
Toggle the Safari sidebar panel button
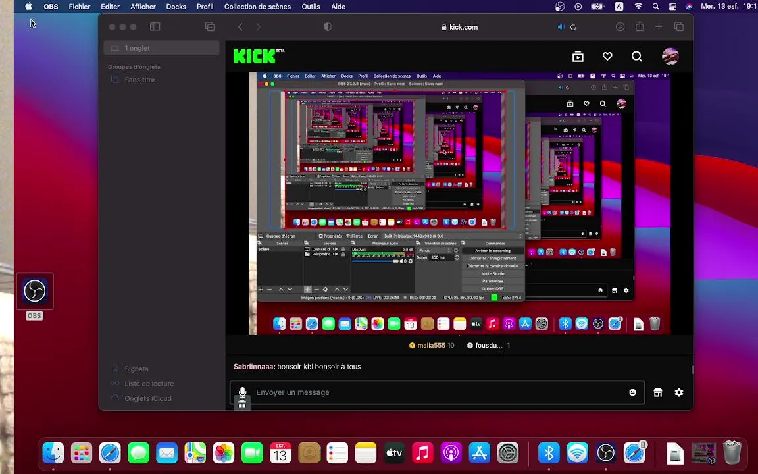[155, 26]
